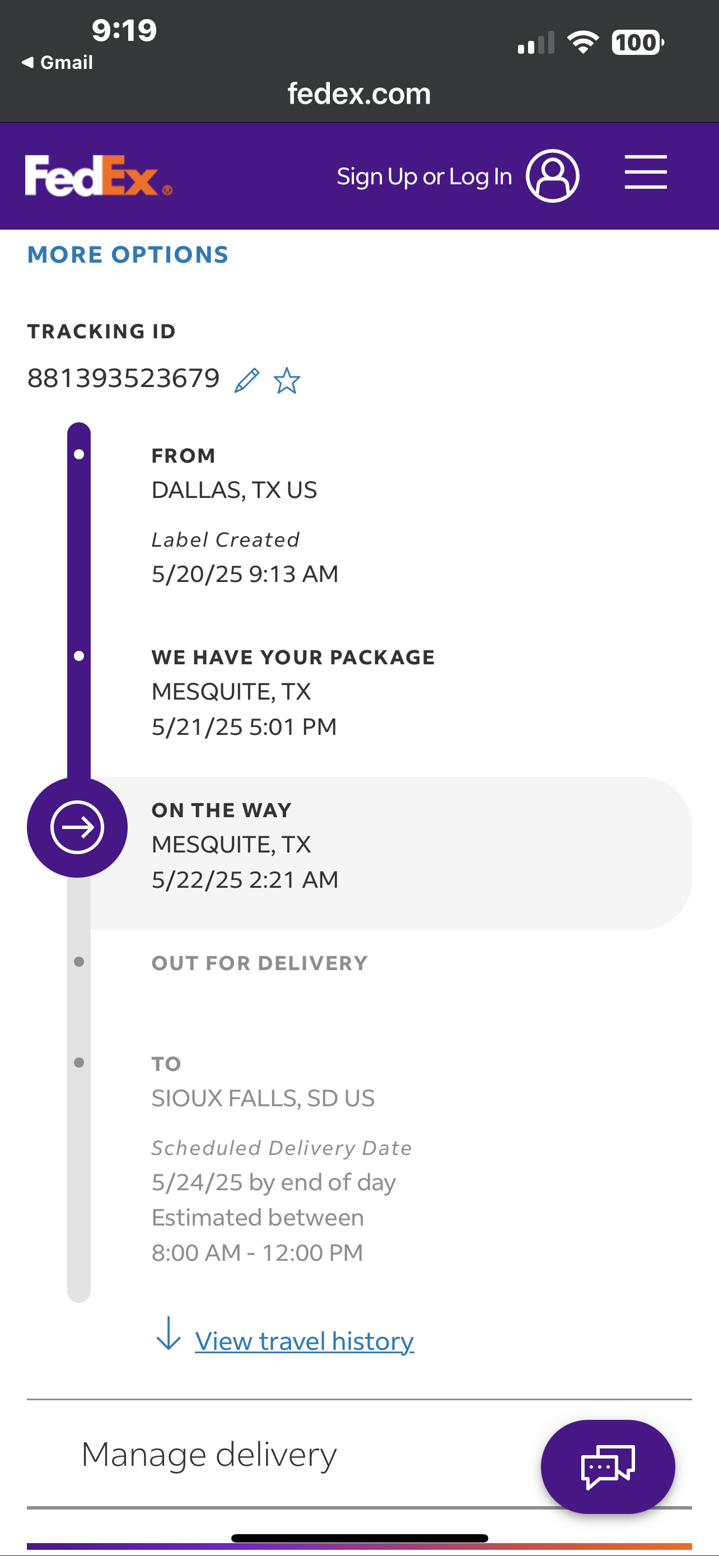
Task: Tap the On The Way arrow status icon
Action: pyautogui.click(x=77, y=827)
